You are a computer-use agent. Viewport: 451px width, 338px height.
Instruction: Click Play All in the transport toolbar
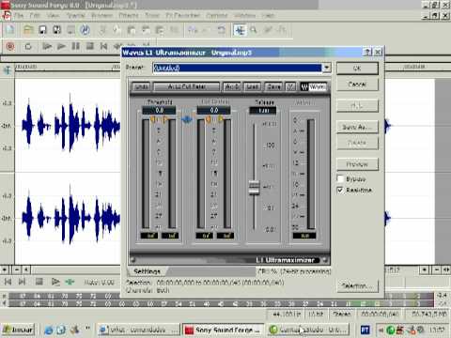(x=47, y=47)
